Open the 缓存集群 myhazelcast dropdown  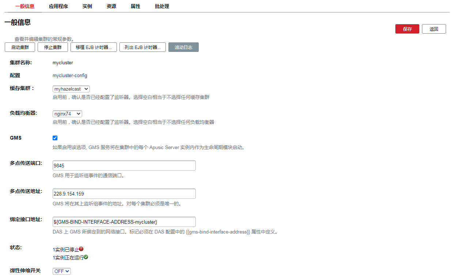coord(71,89)
